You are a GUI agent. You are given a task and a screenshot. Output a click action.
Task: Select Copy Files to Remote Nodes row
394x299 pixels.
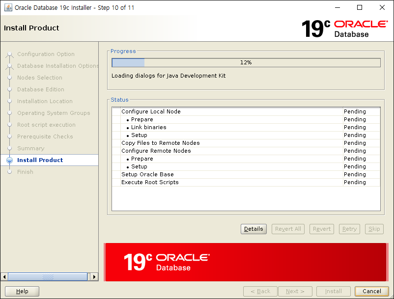[x=246, y=143]
